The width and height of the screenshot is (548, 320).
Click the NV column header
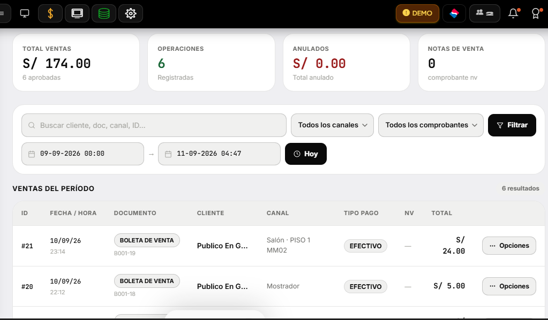409,213
